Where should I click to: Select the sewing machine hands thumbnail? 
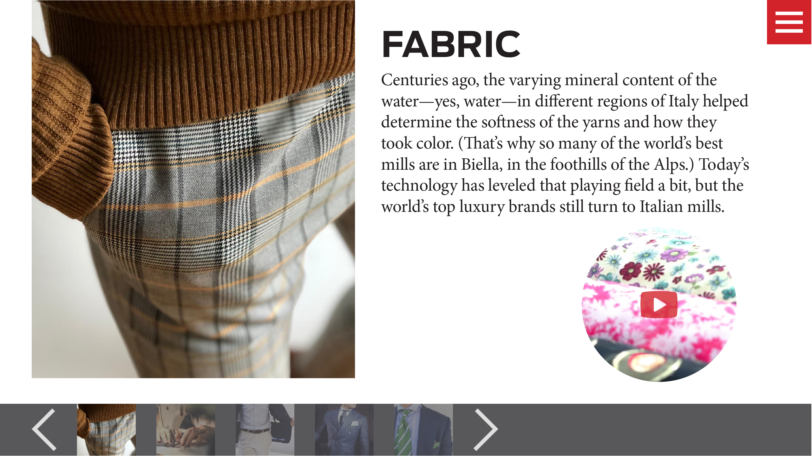(x=186, y=430)
